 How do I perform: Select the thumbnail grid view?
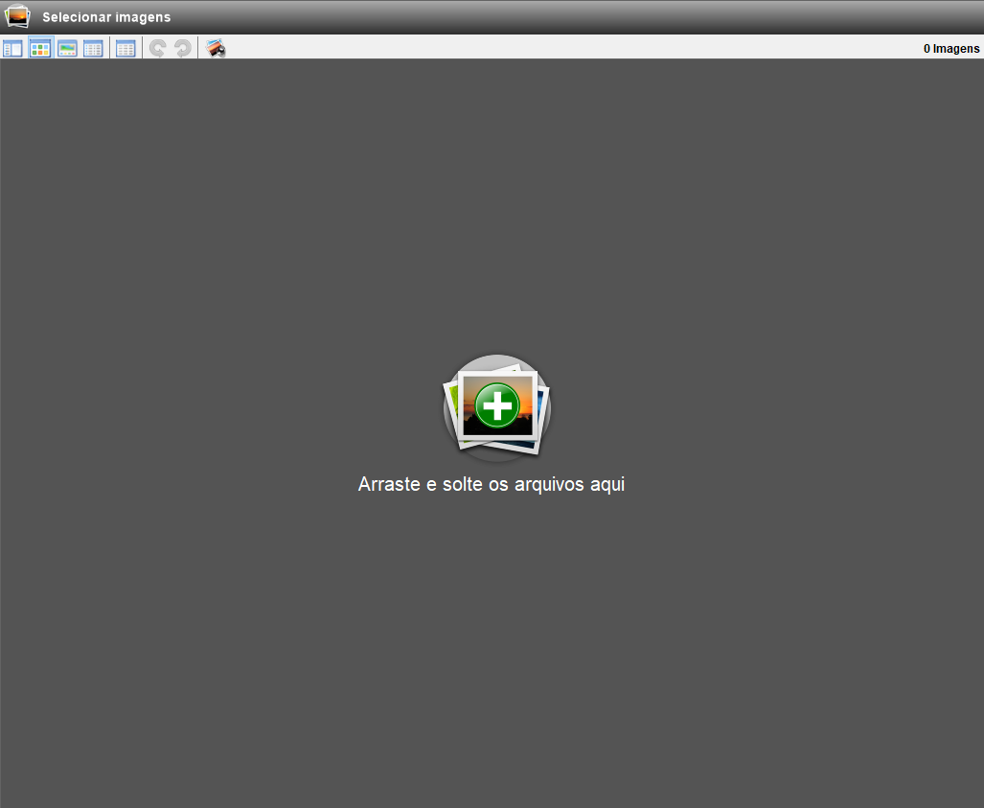pyautogui.click(x=39, y=48)
